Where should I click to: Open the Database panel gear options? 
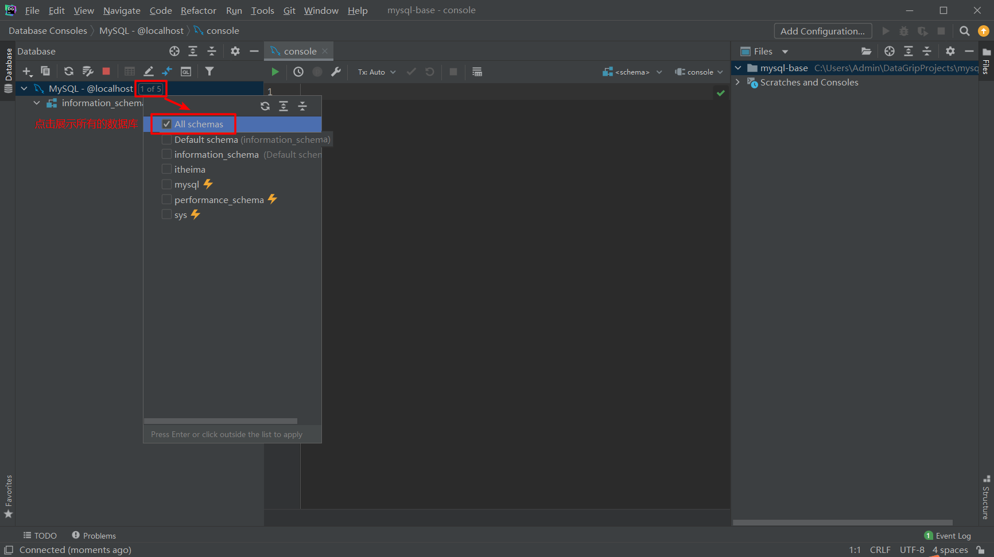(x=235, y=51)
